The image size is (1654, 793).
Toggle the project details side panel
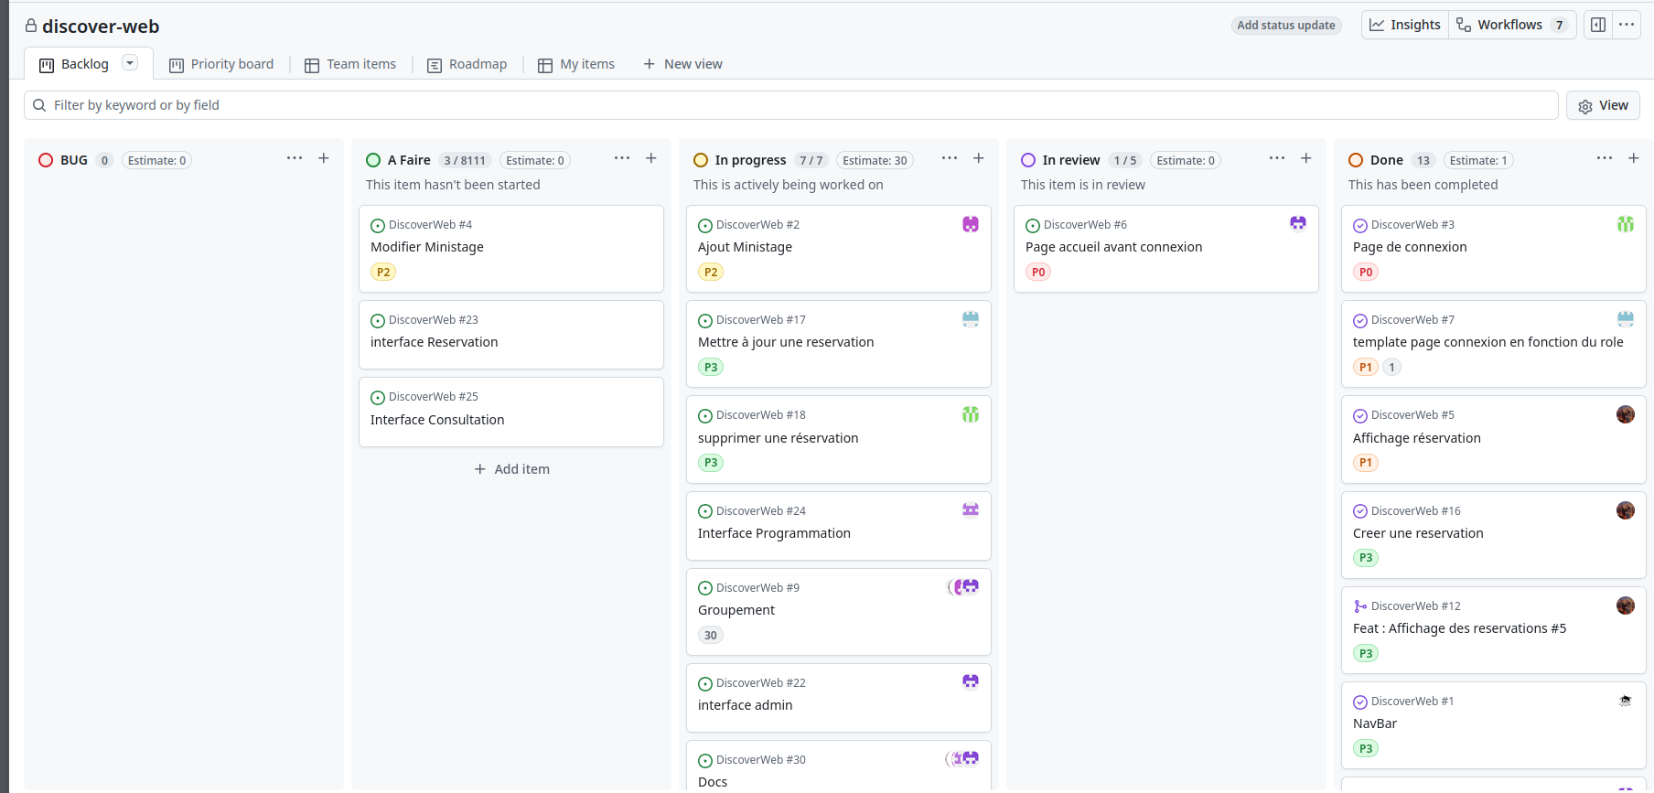pos(1598,25)
